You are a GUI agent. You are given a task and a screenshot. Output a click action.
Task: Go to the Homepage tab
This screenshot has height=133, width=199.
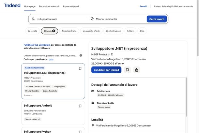pos(30,6)
